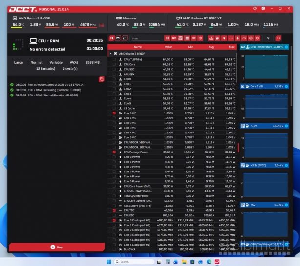Check the CPU (Tctl/Tdie) checkbox
Viewport: 300px width, 266px height.
point(114,59)
